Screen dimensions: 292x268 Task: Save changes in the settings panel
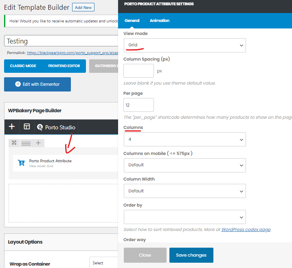click(x=191, y=255)
